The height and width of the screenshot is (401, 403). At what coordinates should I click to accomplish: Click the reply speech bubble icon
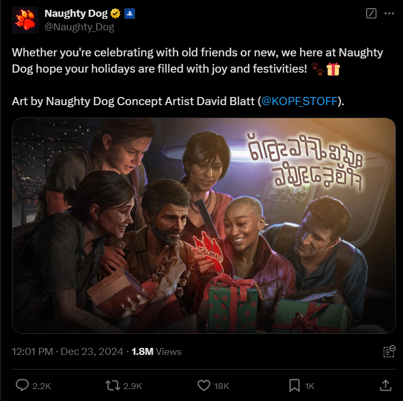22,385
